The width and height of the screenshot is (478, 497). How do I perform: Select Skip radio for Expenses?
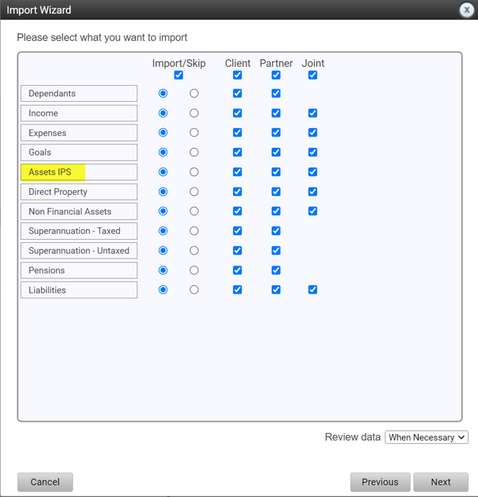coord(194,133)
